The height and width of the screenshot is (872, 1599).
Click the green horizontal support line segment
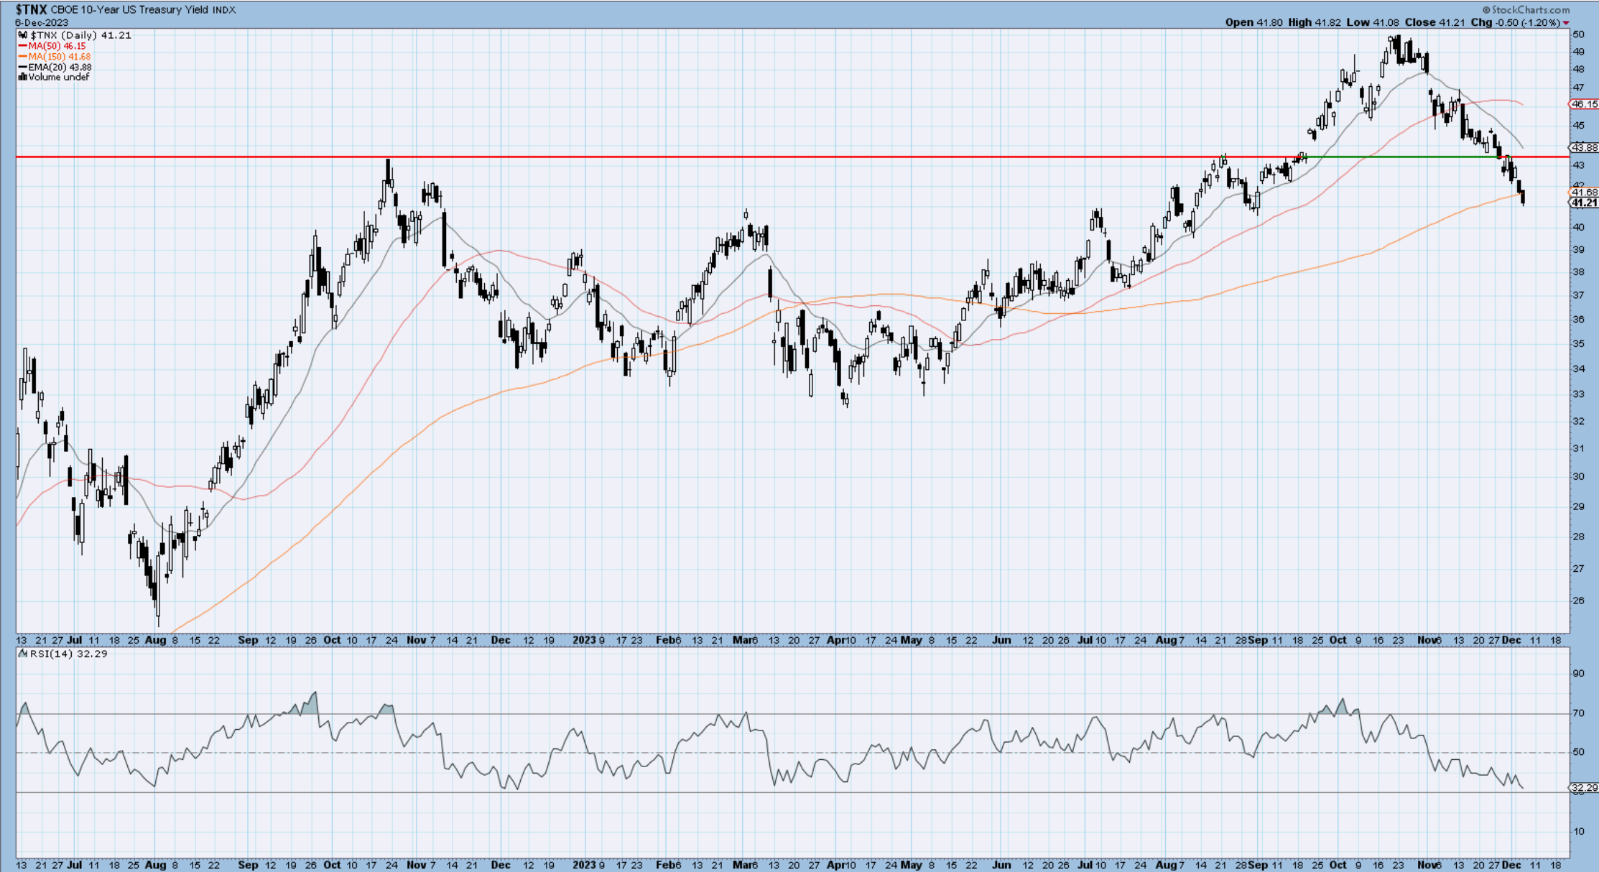[x=1401, y=157]
